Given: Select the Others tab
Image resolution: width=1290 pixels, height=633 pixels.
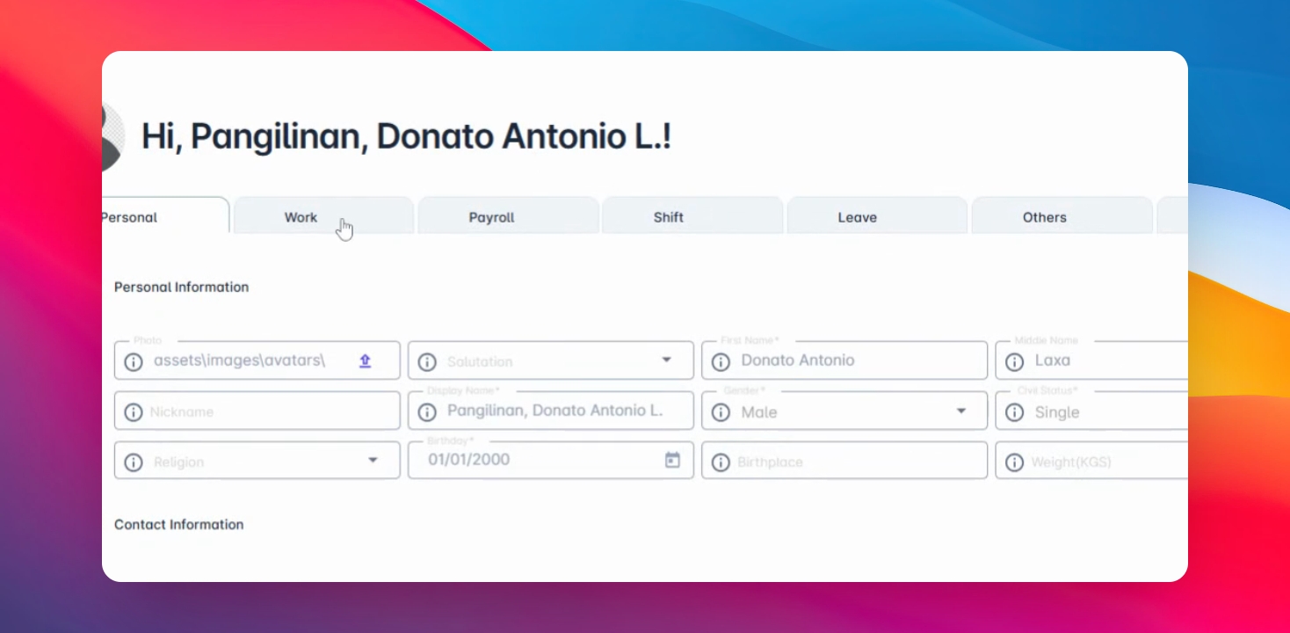Looking at the screenshot, I should (x=1062, y=216).
